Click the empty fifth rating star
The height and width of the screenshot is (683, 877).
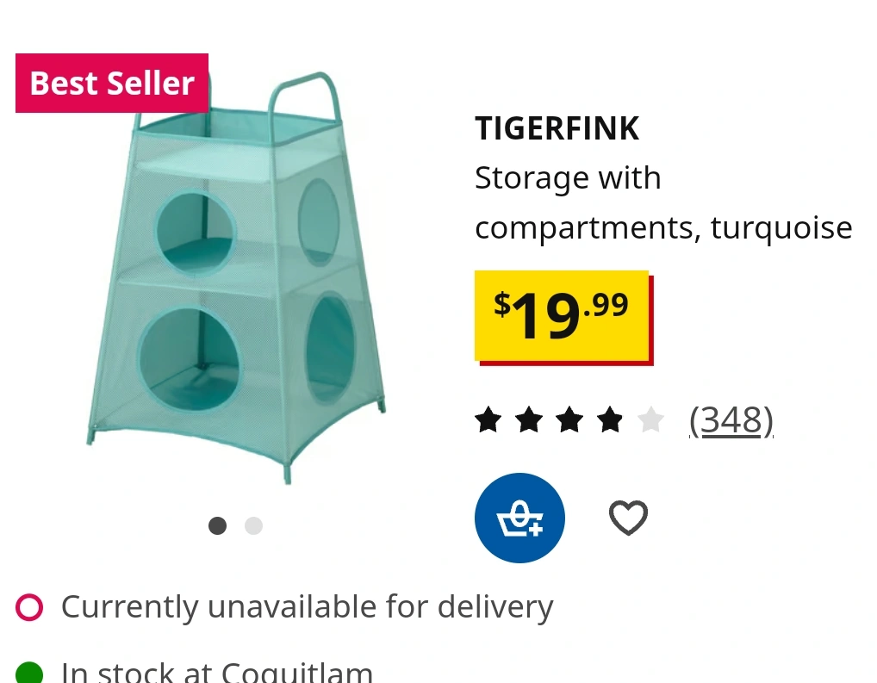pyautogui.click(x=651, y=420)
